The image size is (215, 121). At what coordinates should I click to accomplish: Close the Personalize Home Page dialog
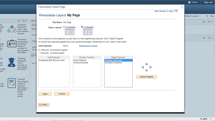pyautogui.click(x=182, y=7)
